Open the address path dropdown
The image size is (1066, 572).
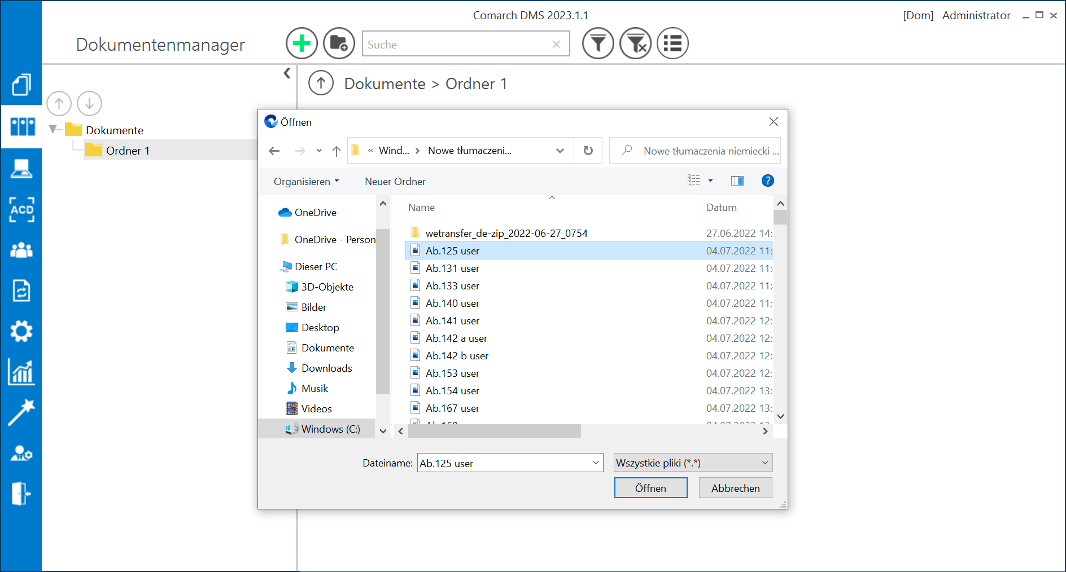[560, 151]
